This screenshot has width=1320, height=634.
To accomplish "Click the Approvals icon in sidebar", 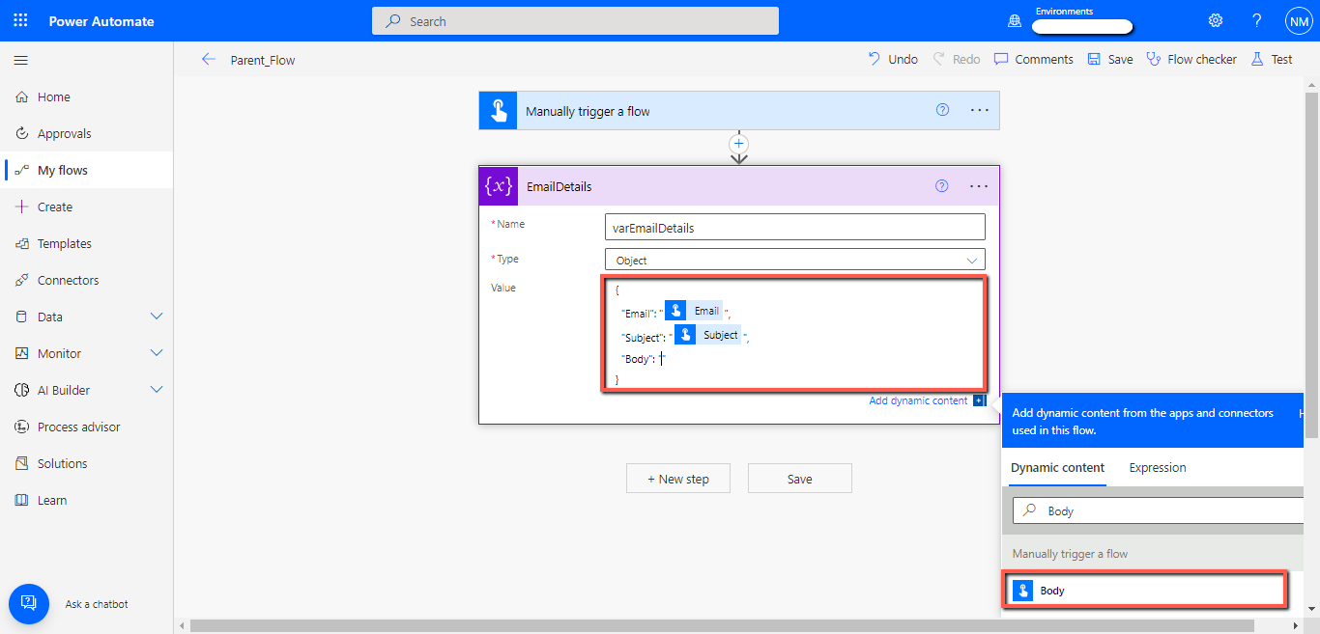I will pyautogui.click(x=22, y=133).
